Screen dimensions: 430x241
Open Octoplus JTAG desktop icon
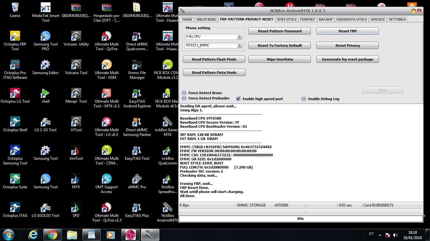(15, 210)
